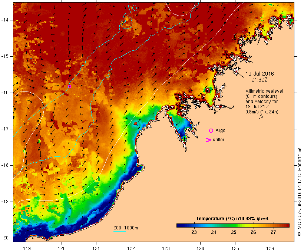This screenshot has height=252, width=304.
Task: Click the longitude label '120'
Action: click(x=62, y=248)
